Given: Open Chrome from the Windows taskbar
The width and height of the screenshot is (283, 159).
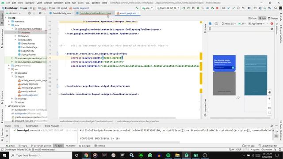Looking at the screenshot, I should pyautogui.click(x=86, y=155).
